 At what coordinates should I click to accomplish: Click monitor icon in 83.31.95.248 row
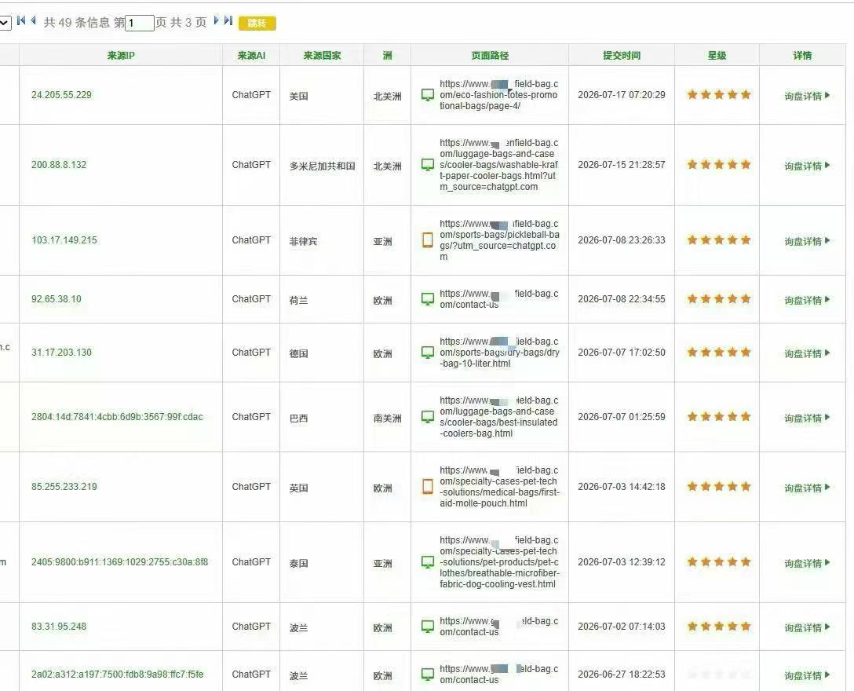coord(428,626)
